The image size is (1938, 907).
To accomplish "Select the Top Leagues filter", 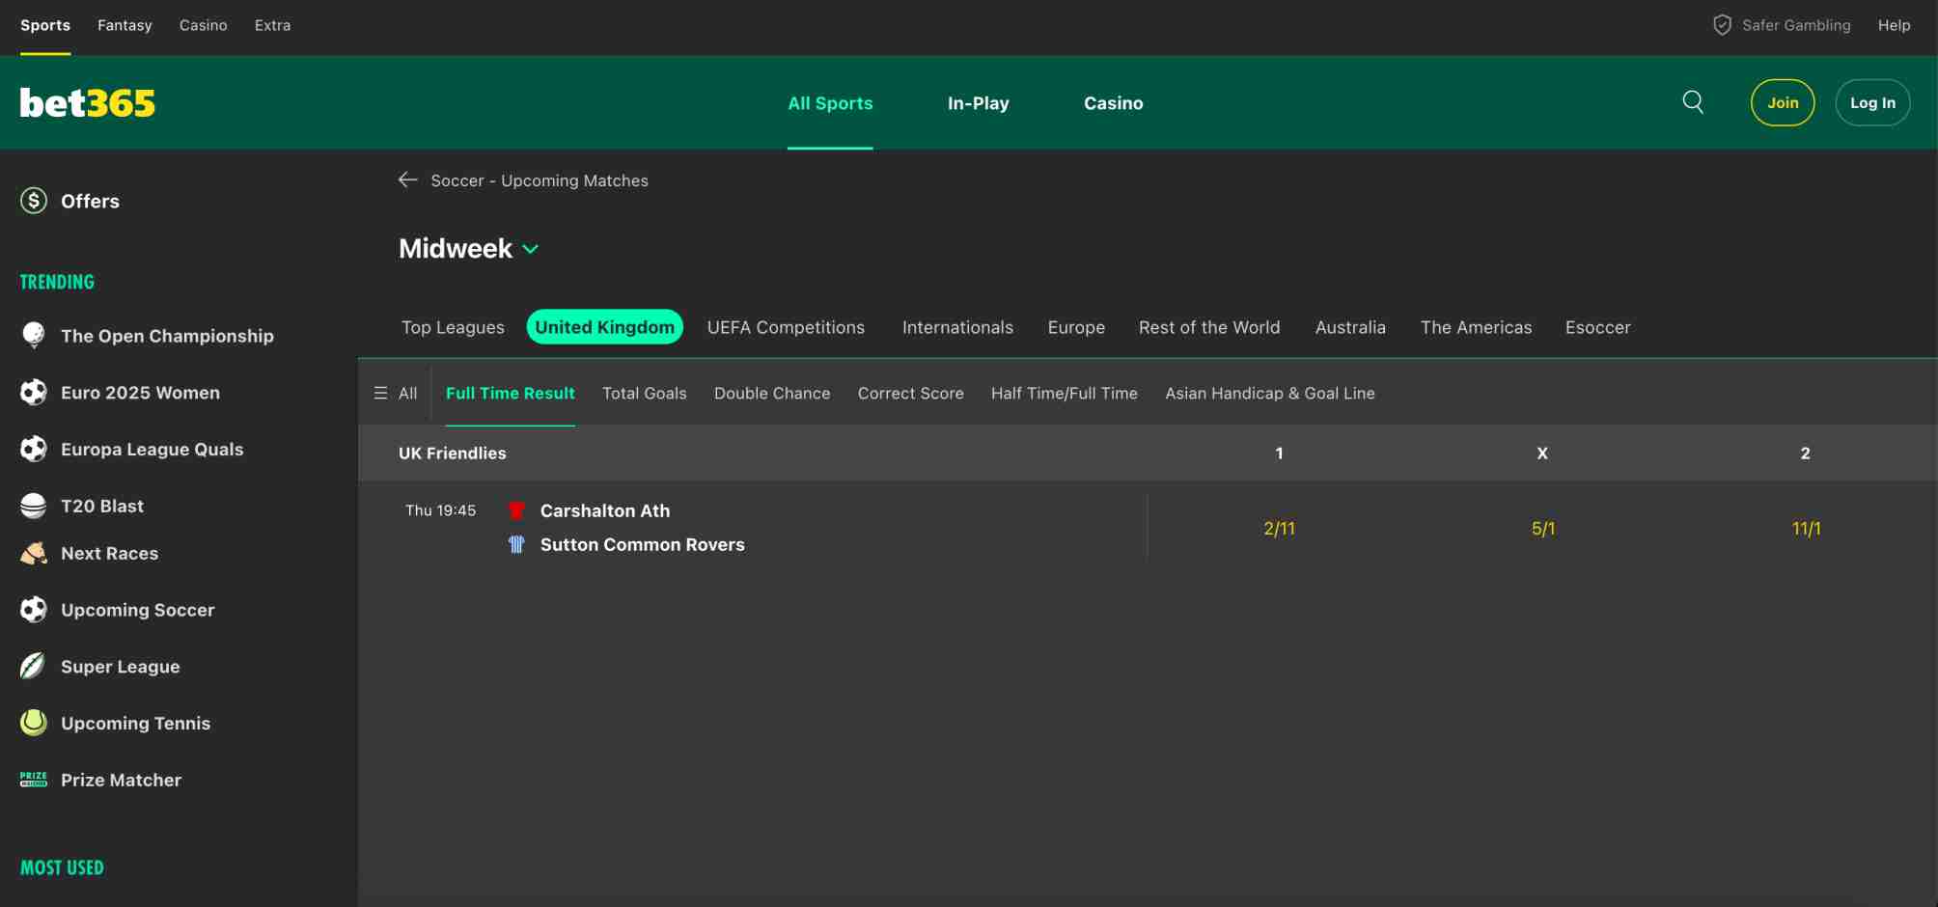I will pos(453,327).
